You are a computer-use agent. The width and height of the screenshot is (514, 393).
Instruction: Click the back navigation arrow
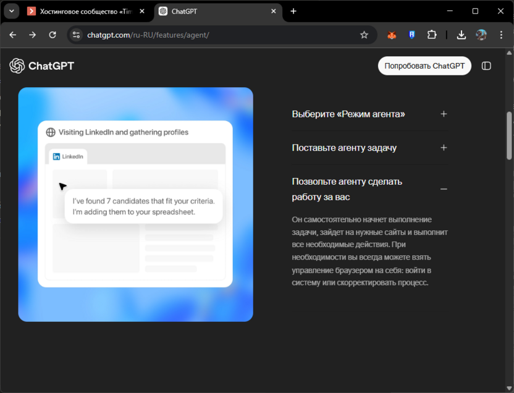coord(12,35)
